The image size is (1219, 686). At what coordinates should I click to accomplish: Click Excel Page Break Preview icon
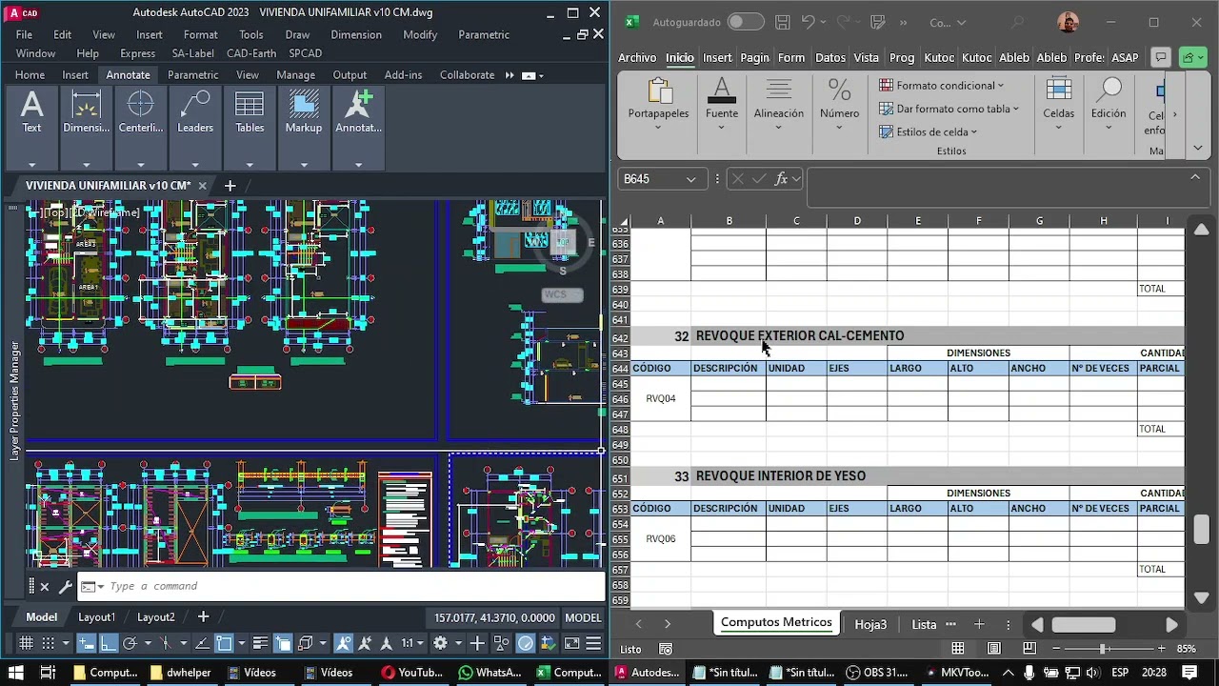pyautogui.click(x=1029, y=649)
